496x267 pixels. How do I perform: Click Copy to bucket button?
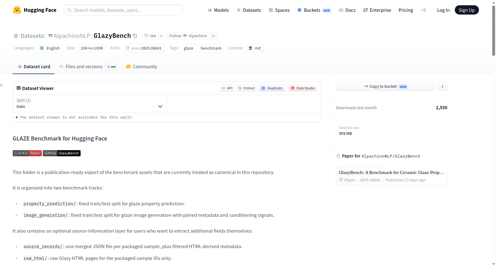click(386, 86)
